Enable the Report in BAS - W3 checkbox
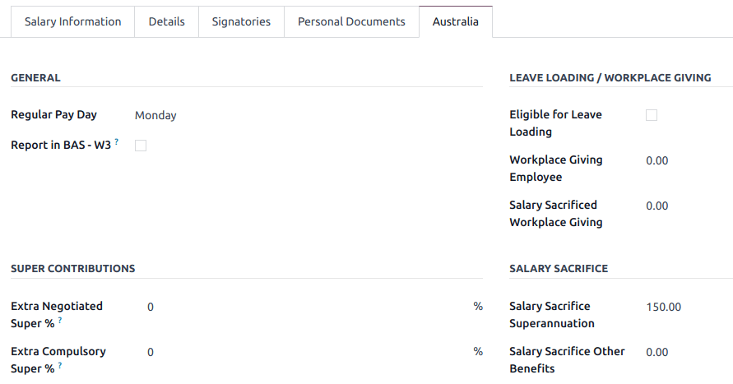 tap(141, 146)
